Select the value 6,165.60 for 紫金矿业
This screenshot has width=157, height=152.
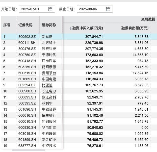[142, 140]
